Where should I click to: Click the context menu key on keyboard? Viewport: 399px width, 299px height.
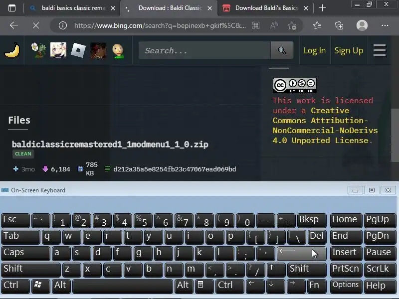(x=204, y=286)
